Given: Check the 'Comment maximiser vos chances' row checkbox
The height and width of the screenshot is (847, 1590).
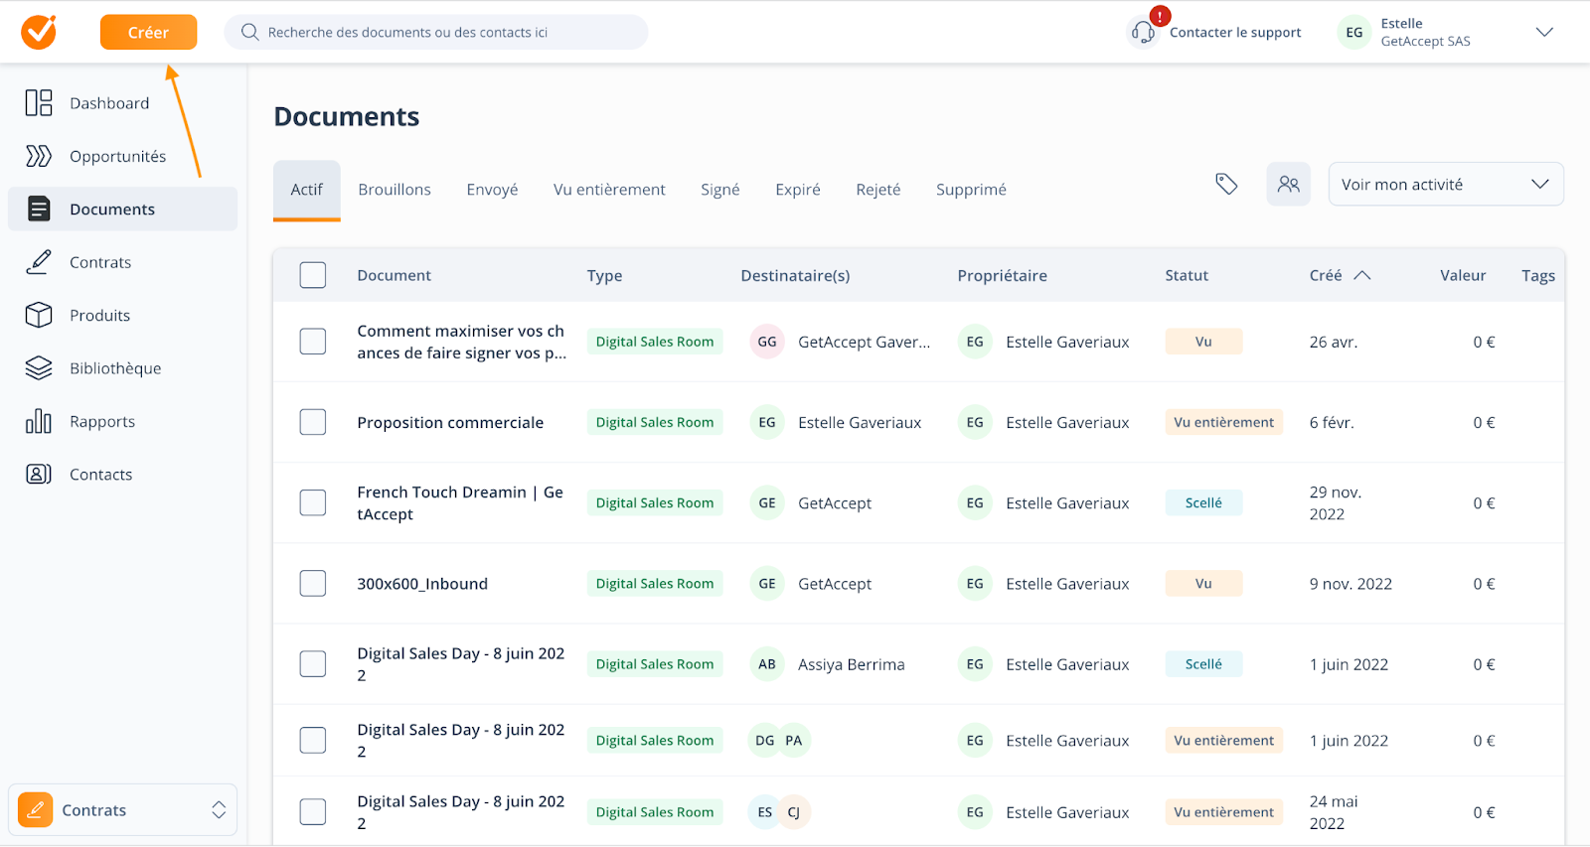Looking at the screenshot, I should pos(313,342).
